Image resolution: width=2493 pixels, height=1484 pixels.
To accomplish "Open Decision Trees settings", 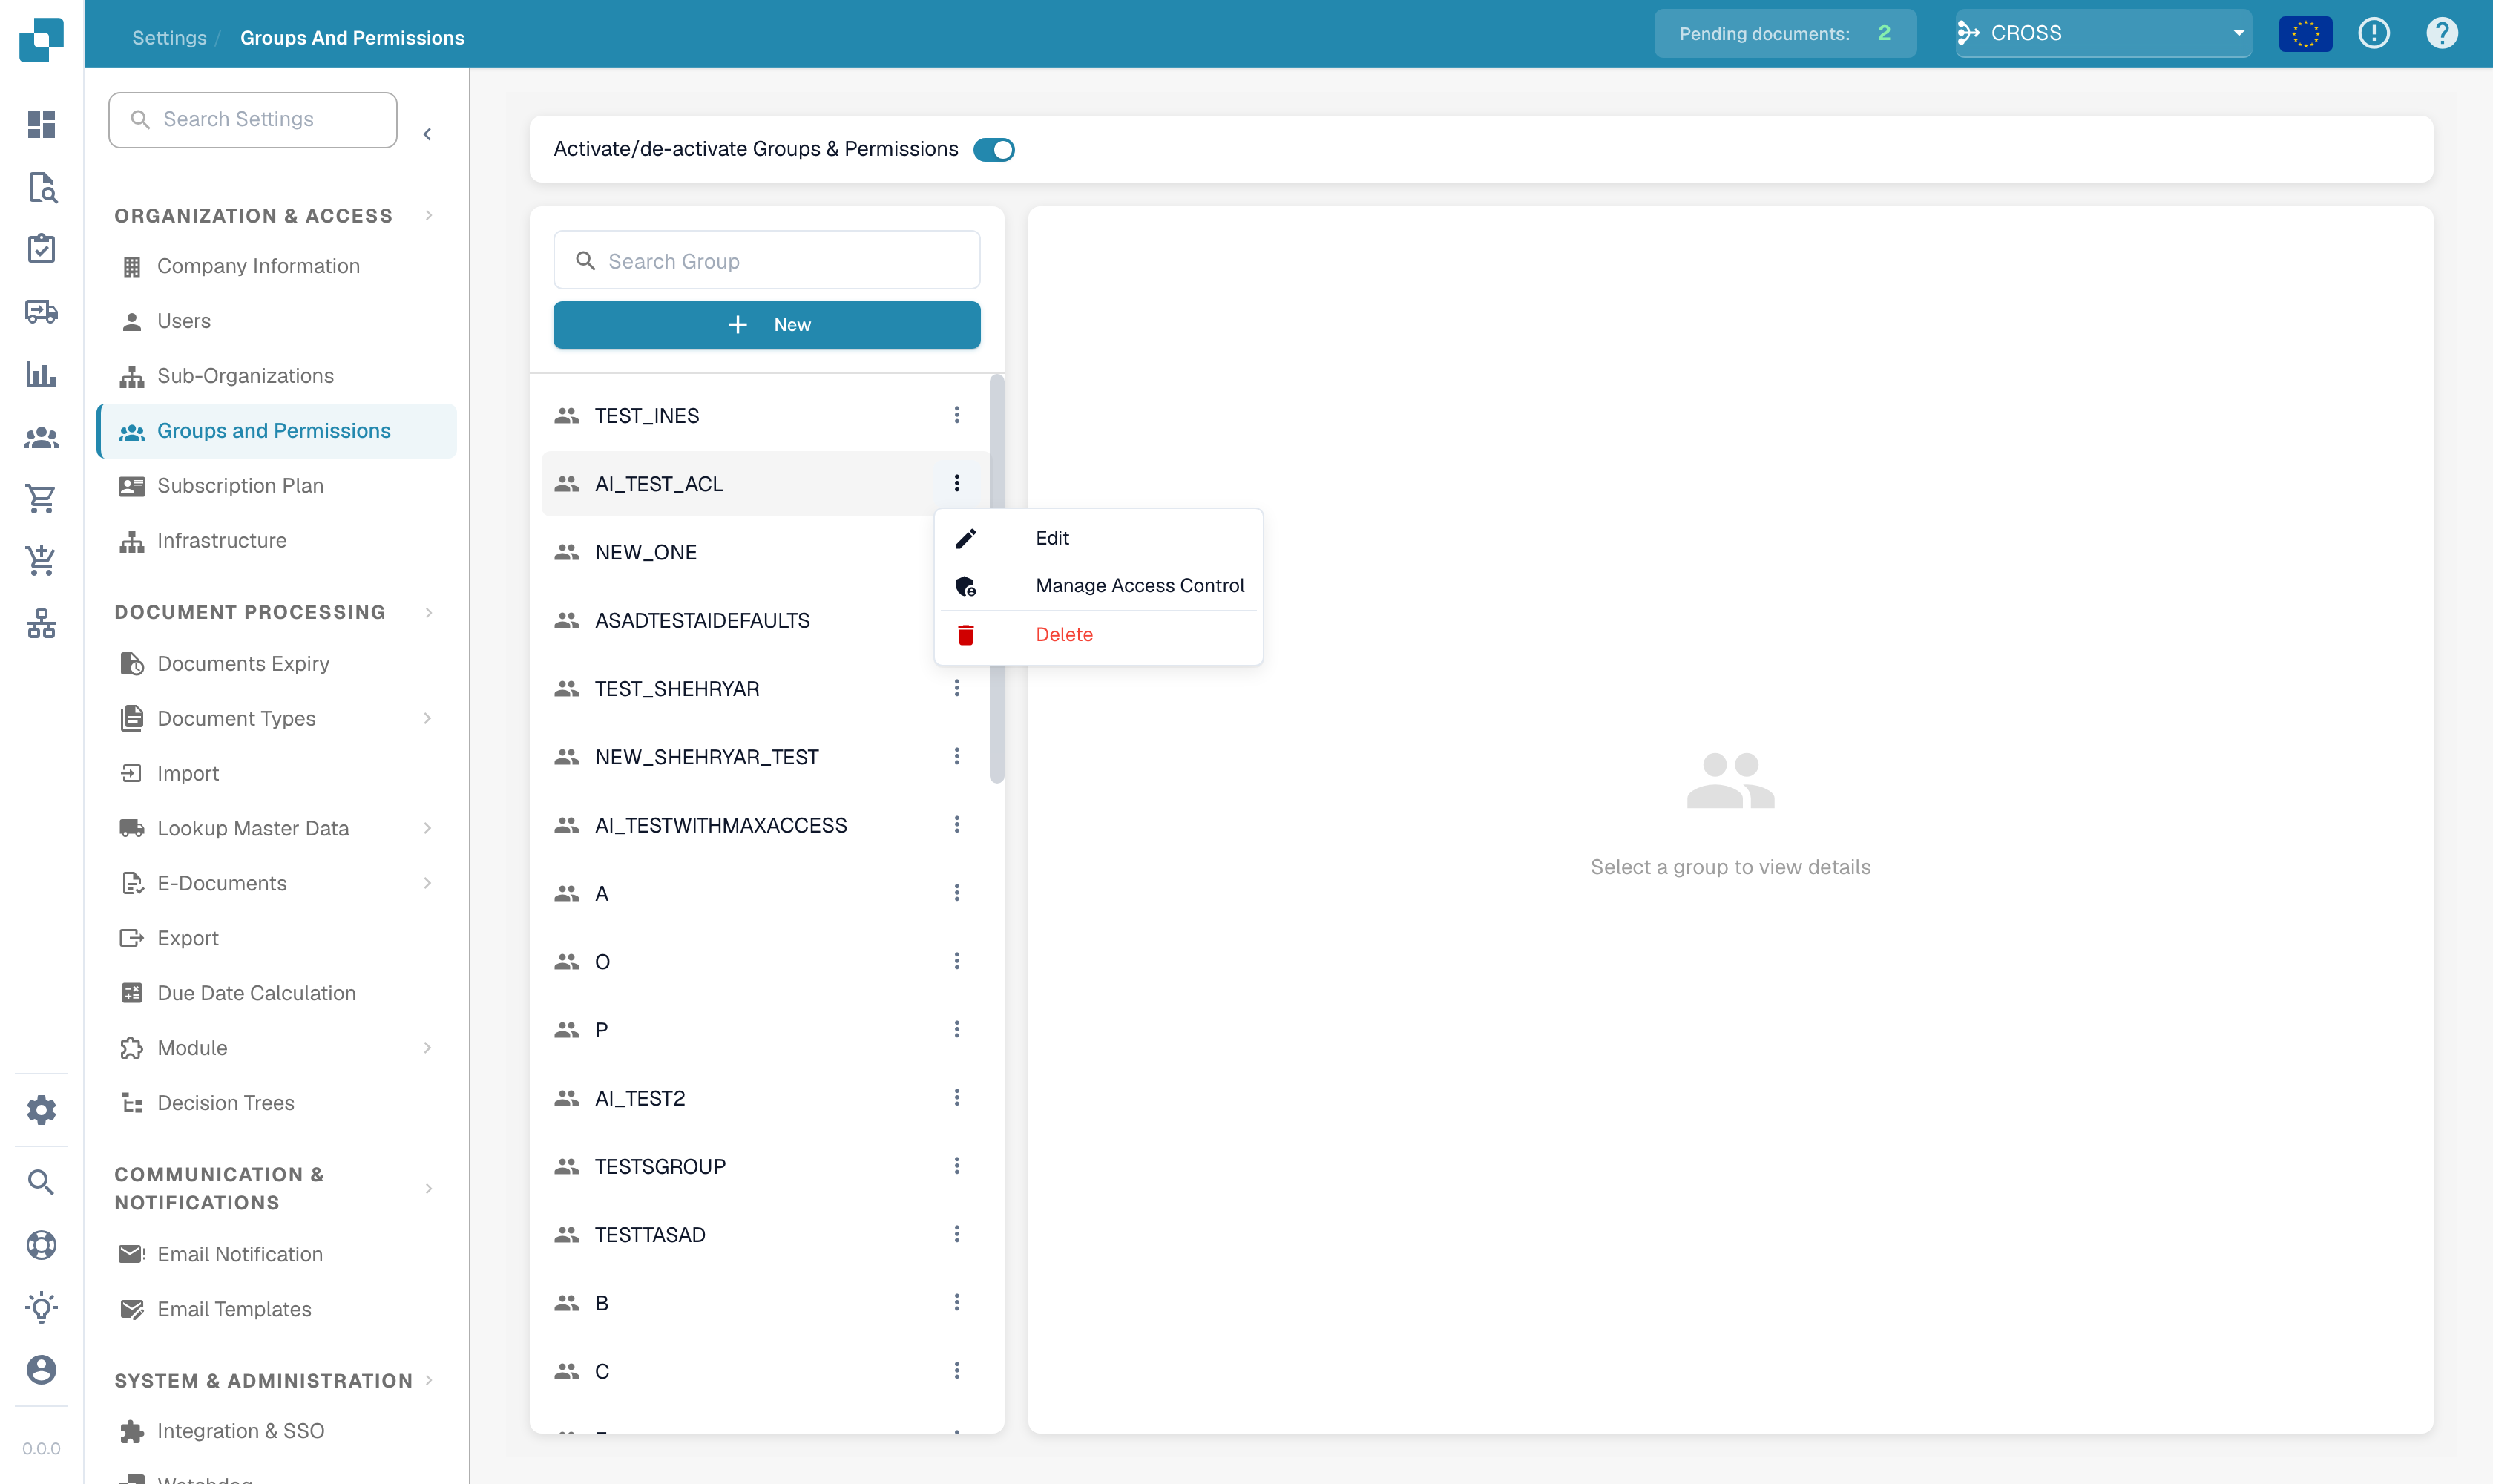I will point(276,1103).
